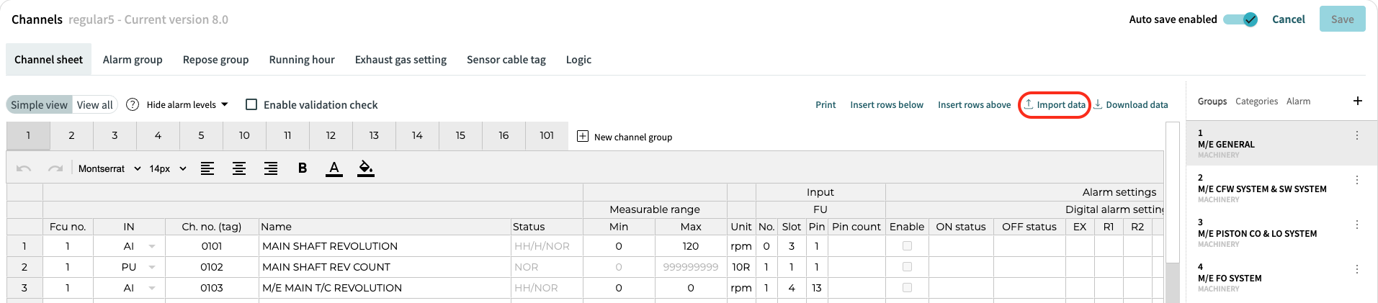Redo the last edit
1378x303 pixels.
pyautogui.click(x=55, y=168)
